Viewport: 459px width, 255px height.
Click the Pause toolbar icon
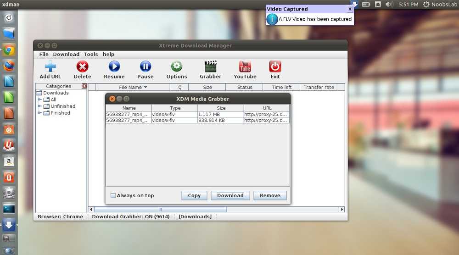145,67
